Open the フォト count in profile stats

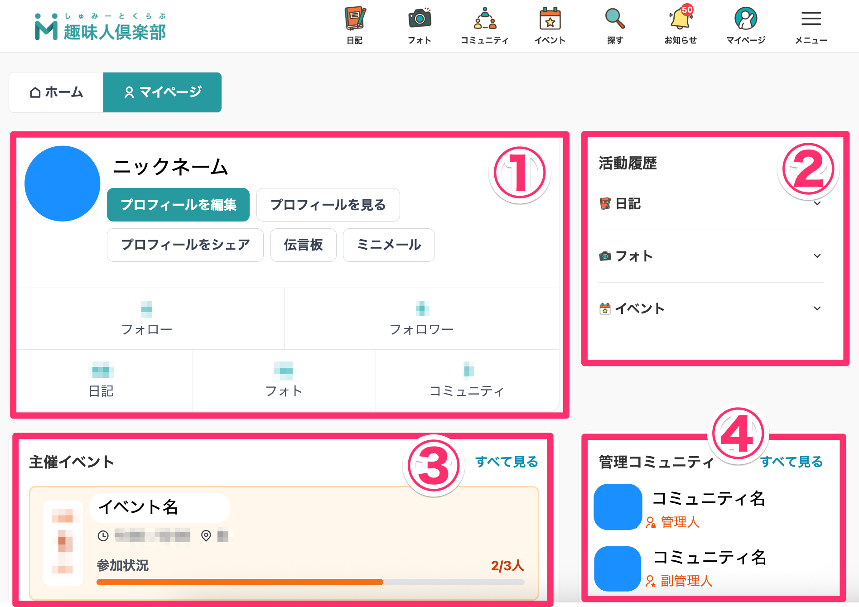pyautogui.click(x=284, y=381)
